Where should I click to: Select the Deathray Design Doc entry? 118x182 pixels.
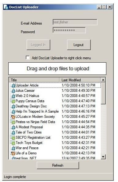(31, 106)
